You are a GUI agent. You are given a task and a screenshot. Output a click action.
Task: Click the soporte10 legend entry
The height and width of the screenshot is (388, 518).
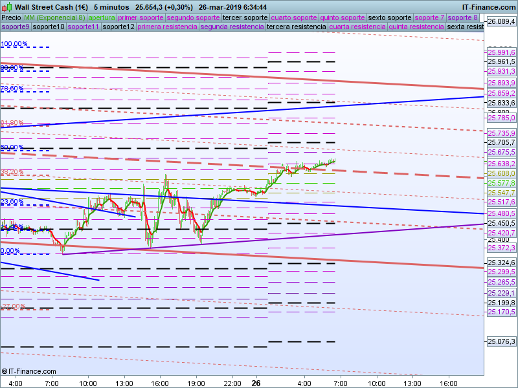pyautogui.click(x=49, y=27)
